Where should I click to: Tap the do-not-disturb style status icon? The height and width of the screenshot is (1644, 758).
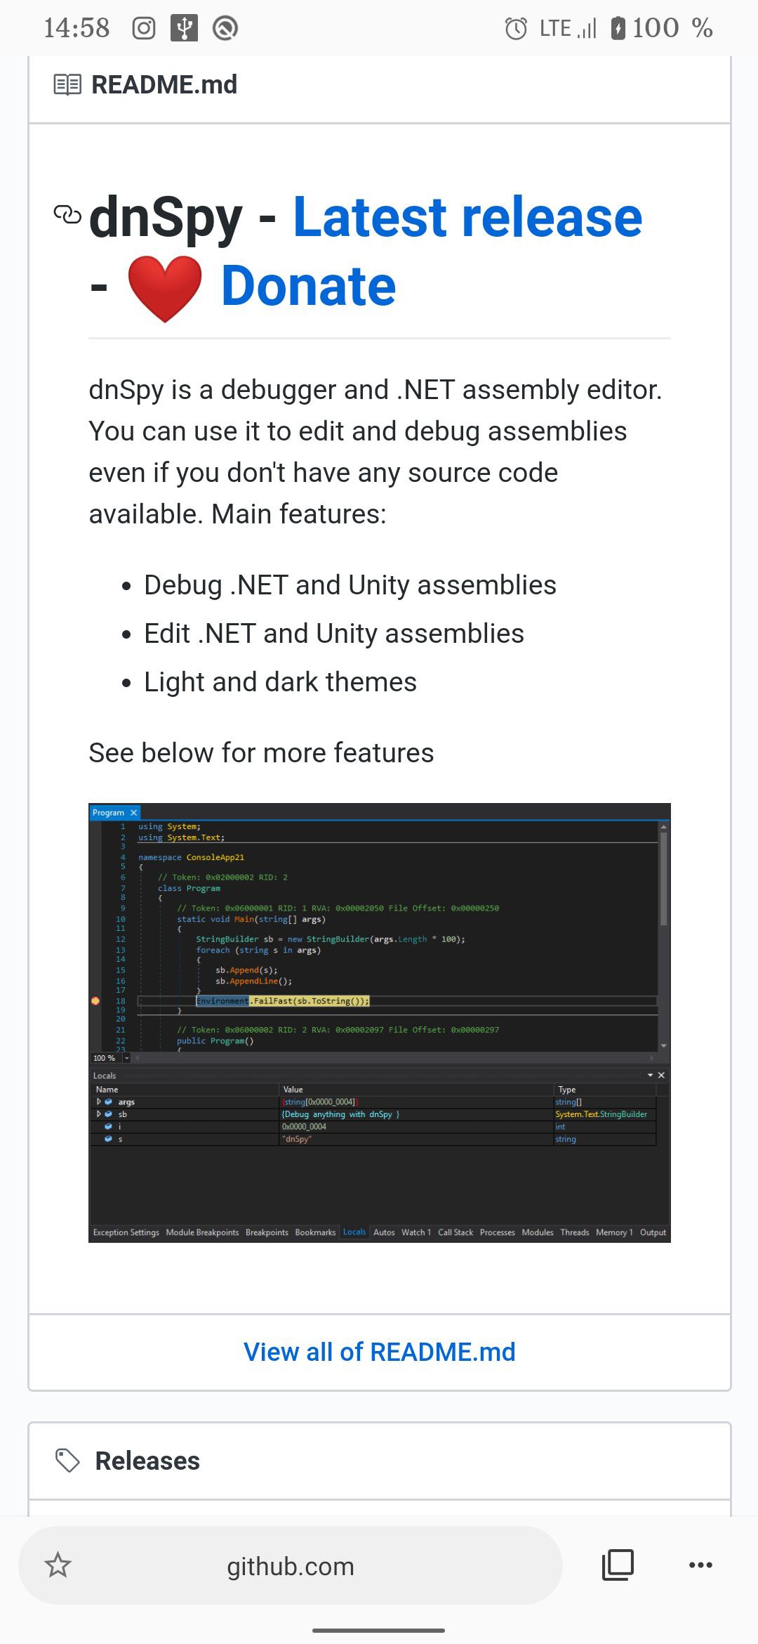tap(225, 28)
